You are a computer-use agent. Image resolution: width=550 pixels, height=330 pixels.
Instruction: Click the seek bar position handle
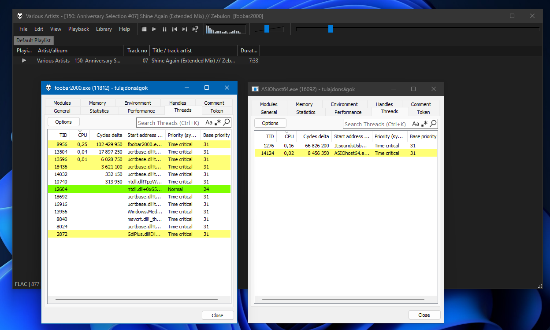pos(331,29)
